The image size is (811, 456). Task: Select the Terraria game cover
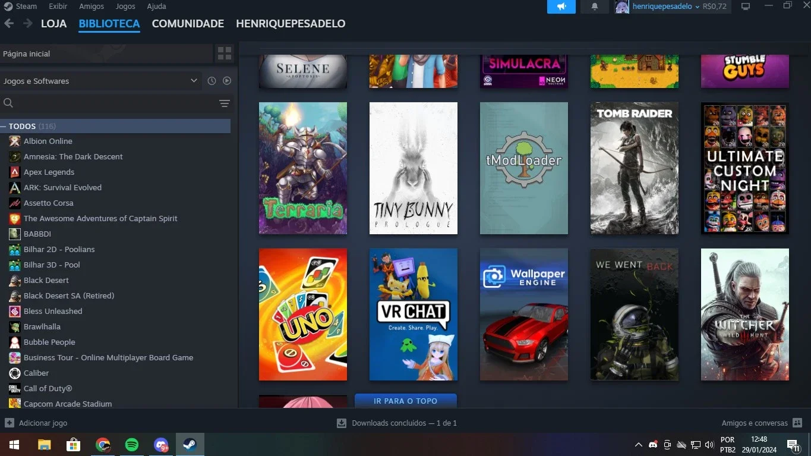pyautogui.click(x=303, y=168)
